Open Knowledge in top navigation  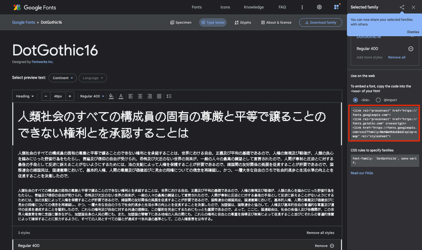(x=254, y=7)
